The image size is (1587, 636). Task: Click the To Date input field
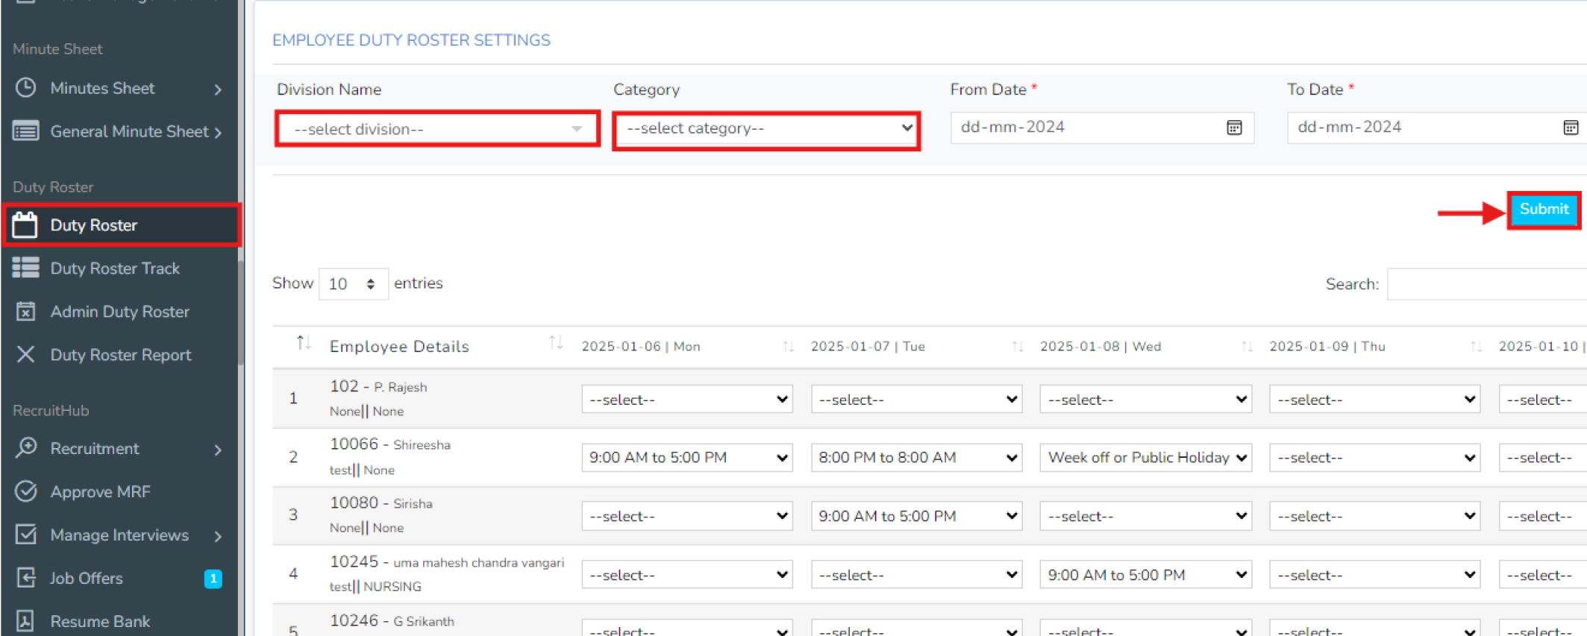tap(1438, 127)
